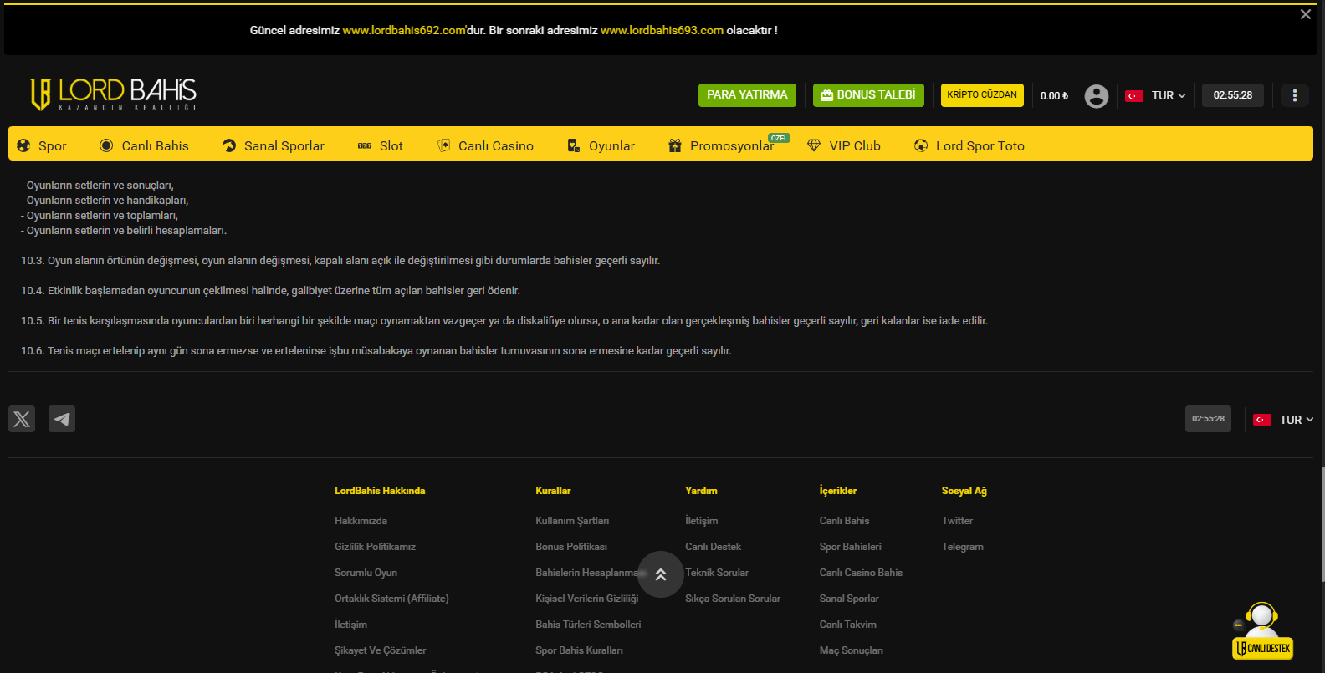The width and height of the screenshot is (1325, 673).
Task: Open the Oyunlar menu item
Action: coord(601,145)
